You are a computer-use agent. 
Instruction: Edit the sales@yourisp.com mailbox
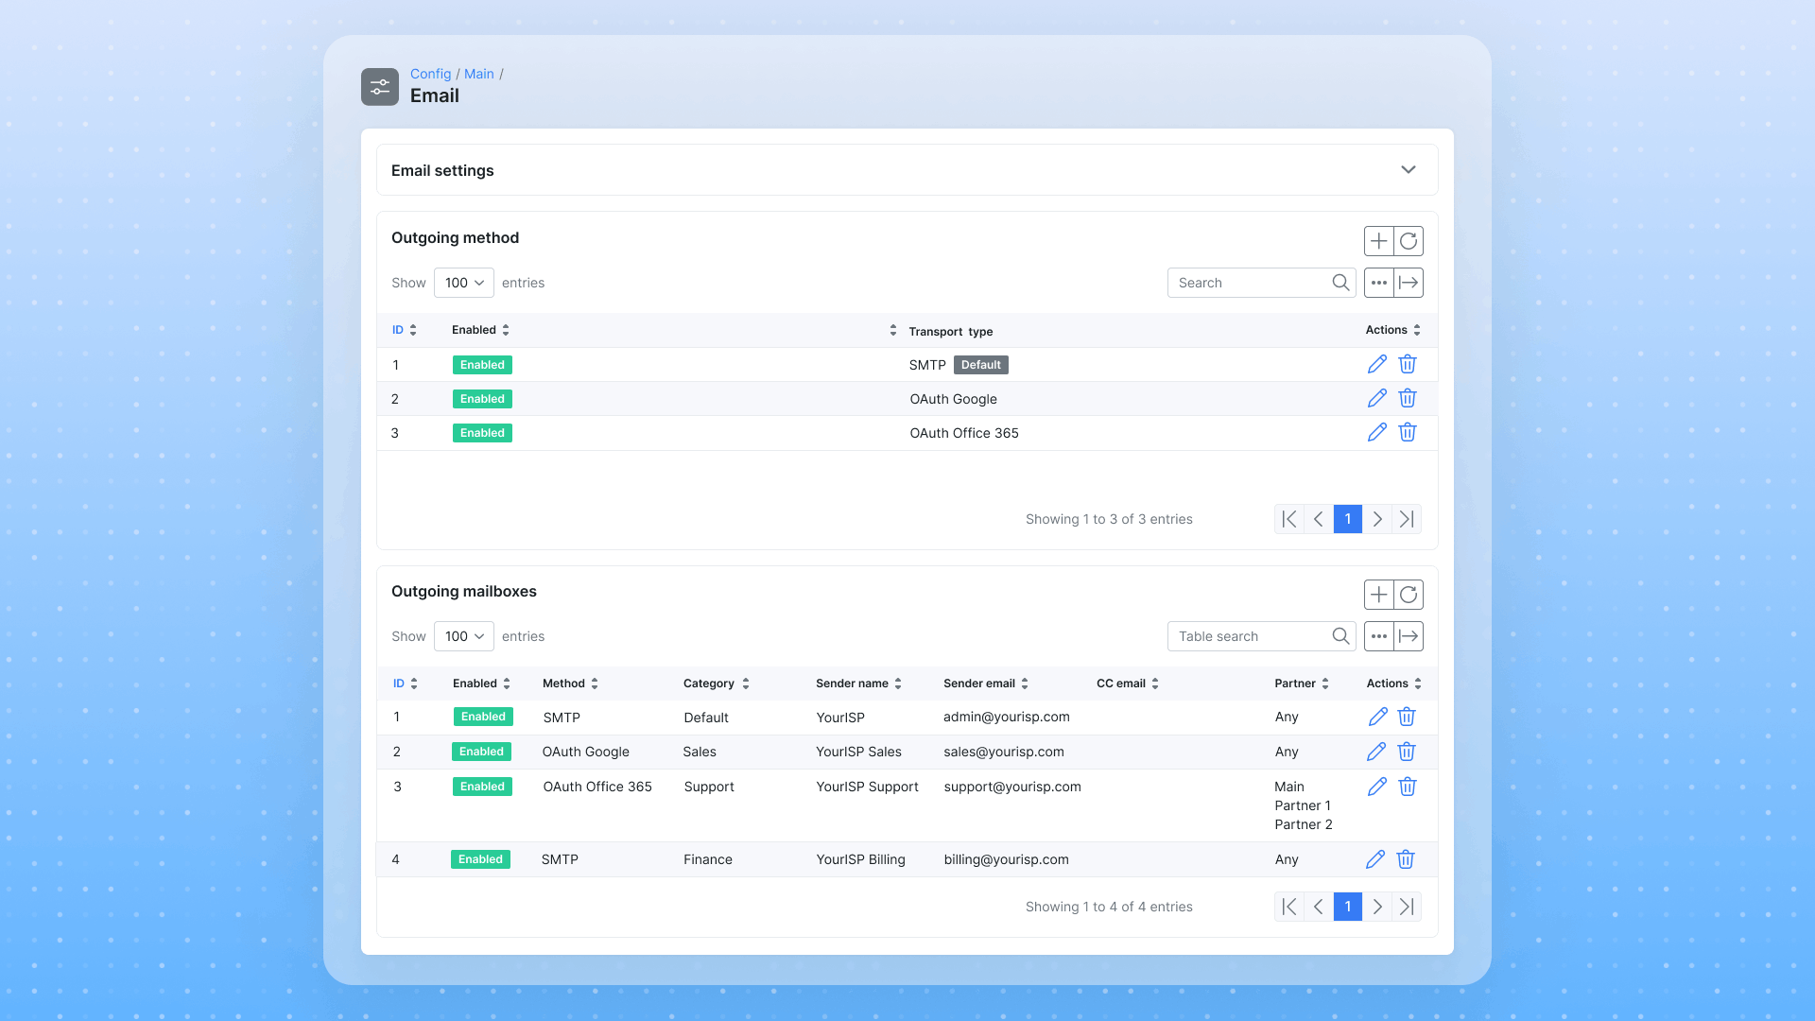click(x=1376, y=752)
